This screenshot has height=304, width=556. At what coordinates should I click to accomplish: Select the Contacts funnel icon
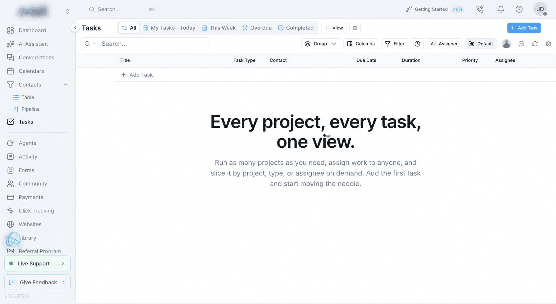tap(10, 85)
